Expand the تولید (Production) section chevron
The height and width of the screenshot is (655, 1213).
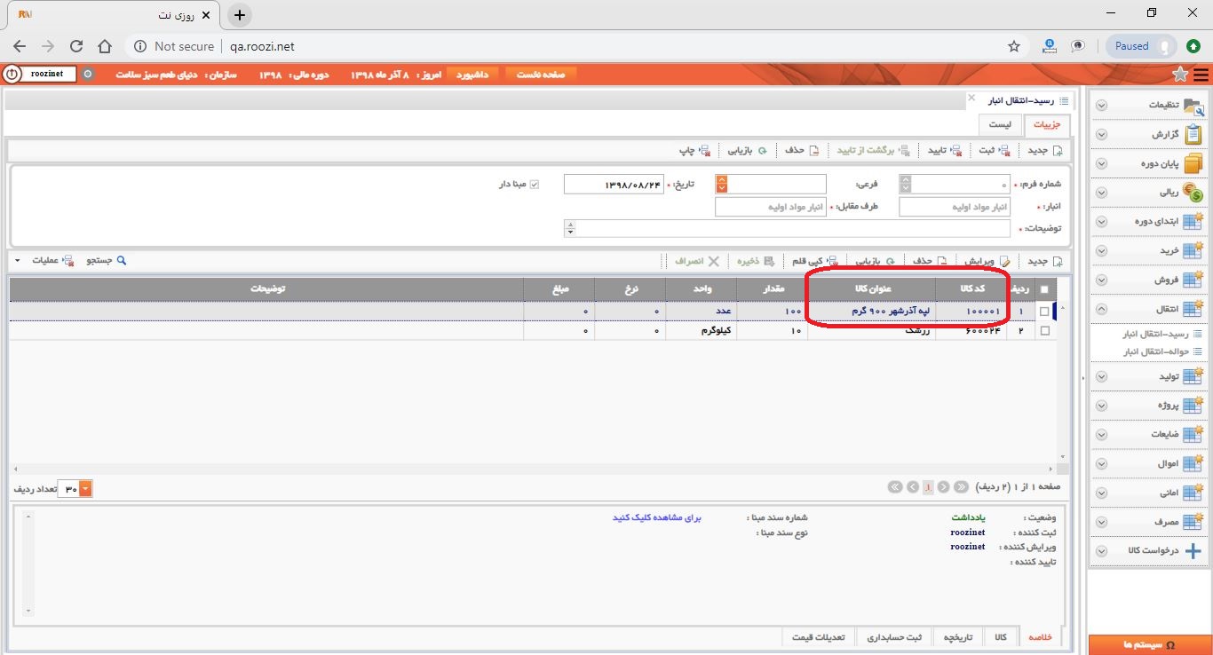point(1101,377)
